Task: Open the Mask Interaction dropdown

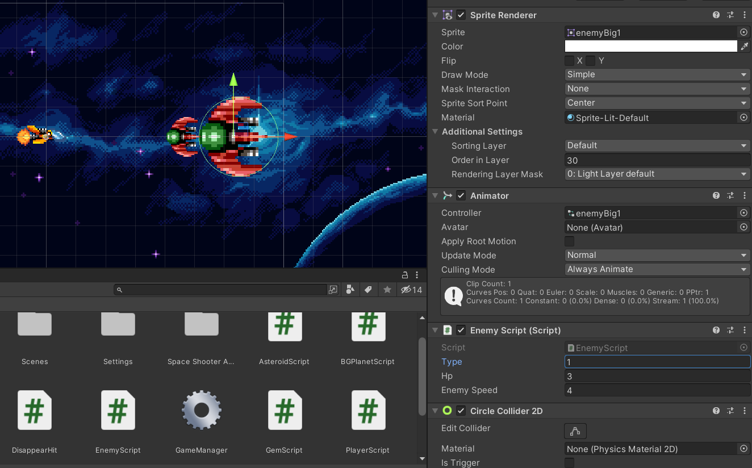Action: point(658,89)
